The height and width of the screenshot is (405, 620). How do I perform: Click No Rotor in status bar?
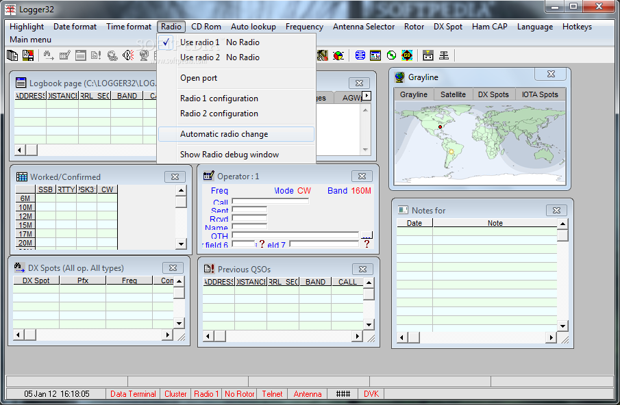pos(239,393)
